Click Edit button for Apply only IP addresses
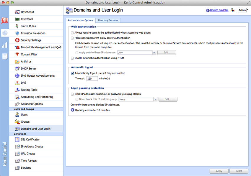Screen dimensions: 251x176 coord(167,52)
